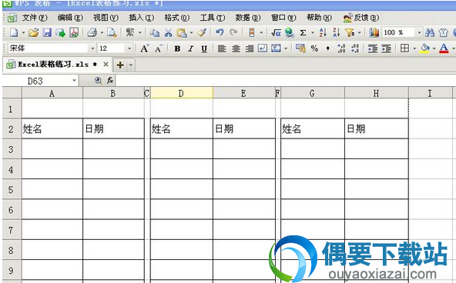Viewport: 456px width, 283px height.
Task: Cut selection with scissors icon
Action: 168,32
